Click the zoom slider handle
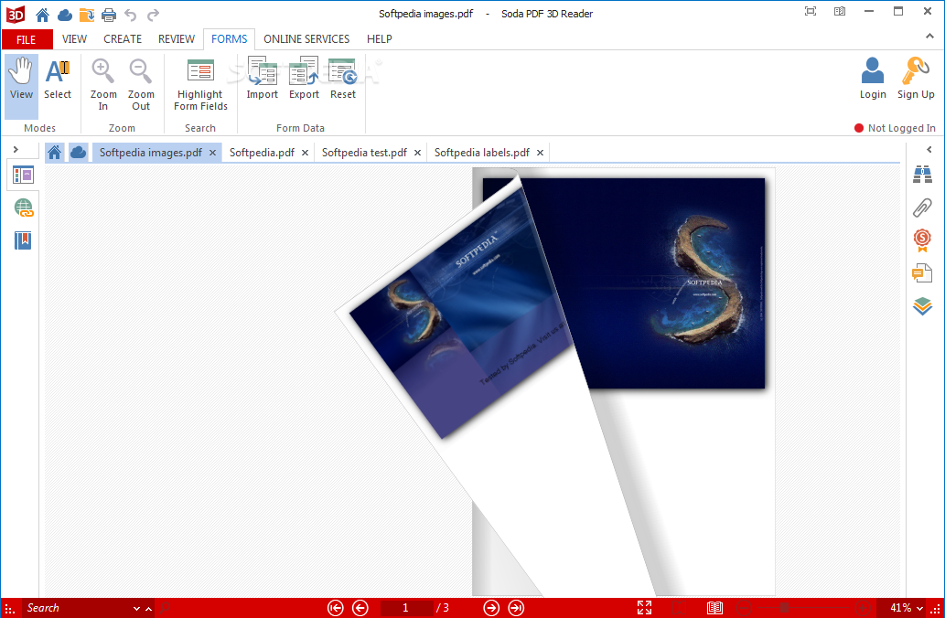 tap(784, 608)
